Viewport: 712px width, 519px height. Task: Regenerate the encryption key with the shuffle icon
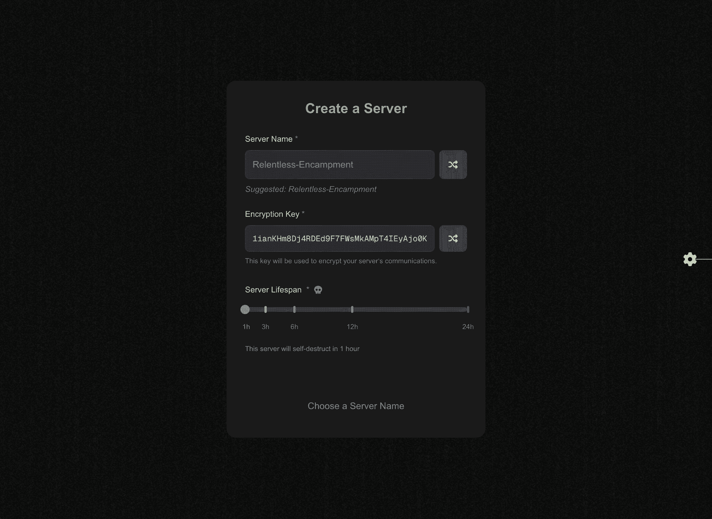[x=453, y=238]
